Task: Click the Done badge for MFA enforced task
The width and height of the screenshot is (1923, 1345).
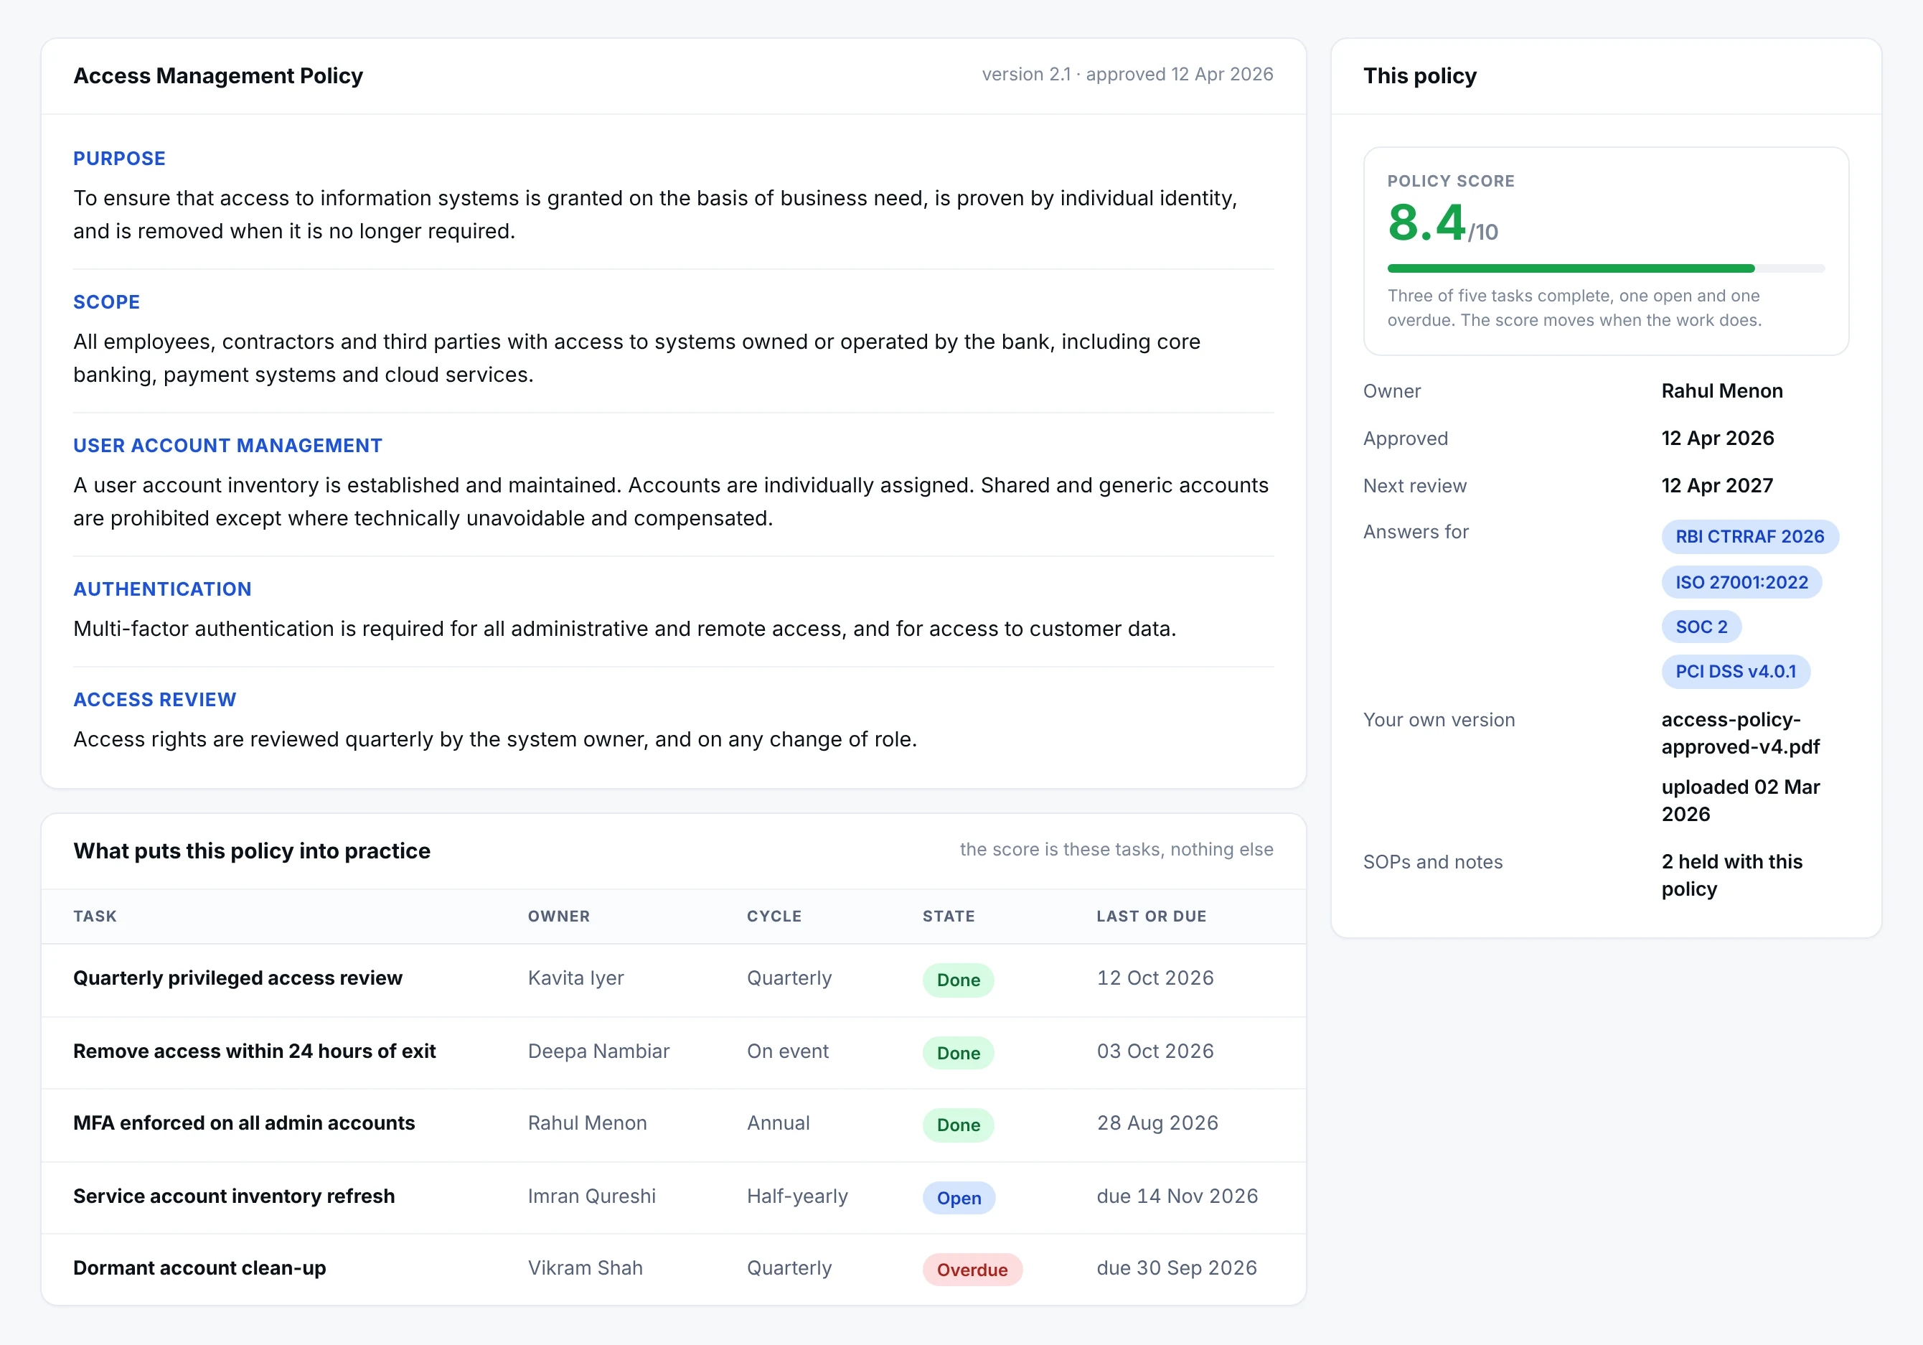Action: click(957, 1125)
